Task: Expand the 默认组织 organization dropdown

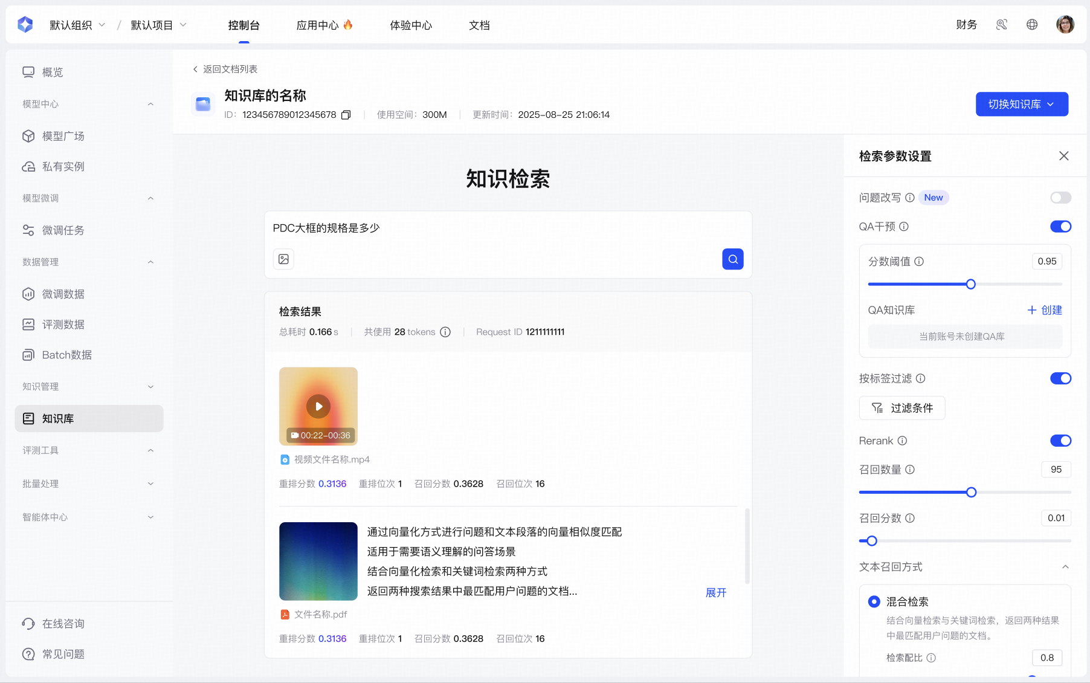Action: click(77, 25)
